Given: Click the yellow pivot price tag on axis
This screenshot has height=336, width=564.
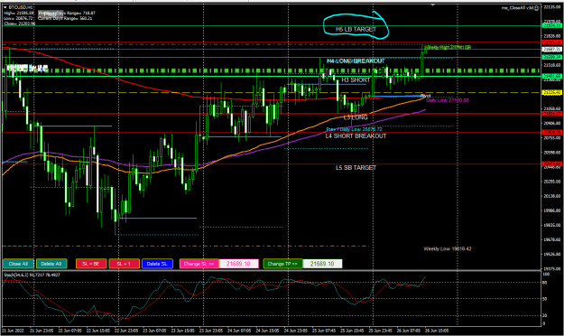Looking at the screenshot, I should coord(551,93).
